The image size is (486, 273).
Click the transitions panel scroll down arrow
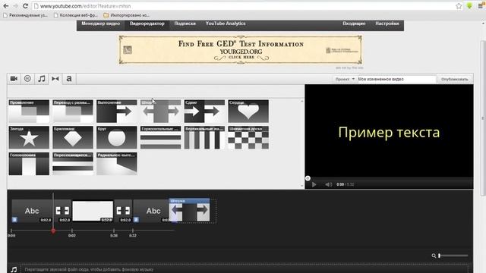[x=302, y=186]
